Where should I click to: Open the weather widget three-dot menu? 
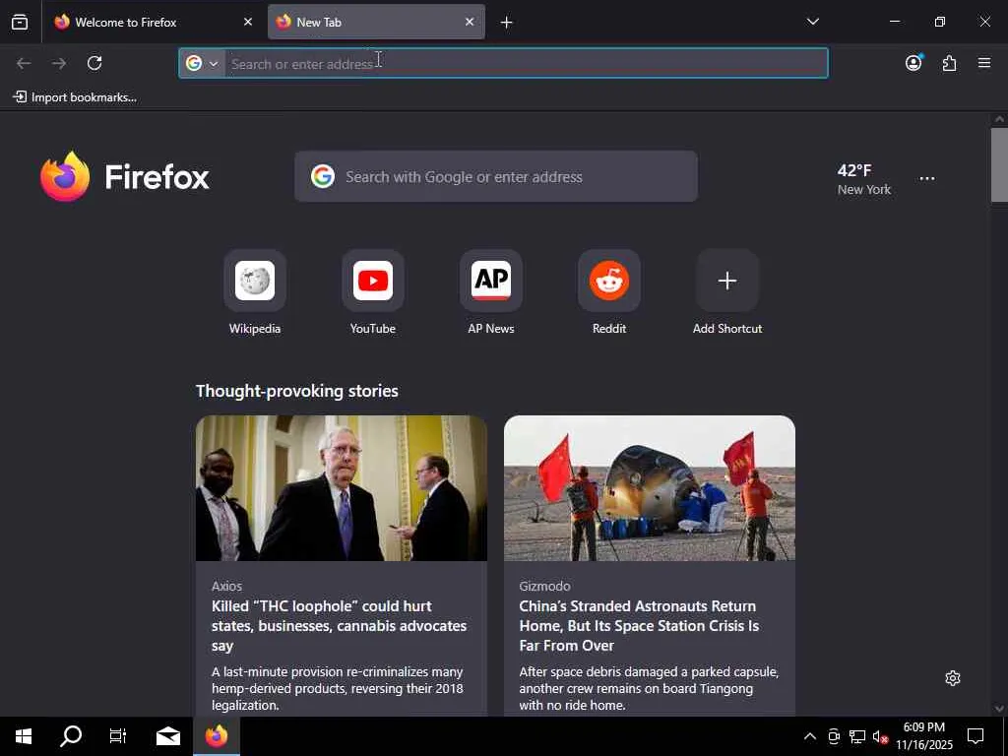[x=927, y=179]
